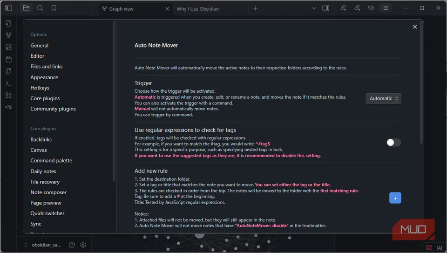The height and width of the screenshot is (253, 447).
Task: Open outgoing links icon in top bar
Action: (x=357, y=8)
